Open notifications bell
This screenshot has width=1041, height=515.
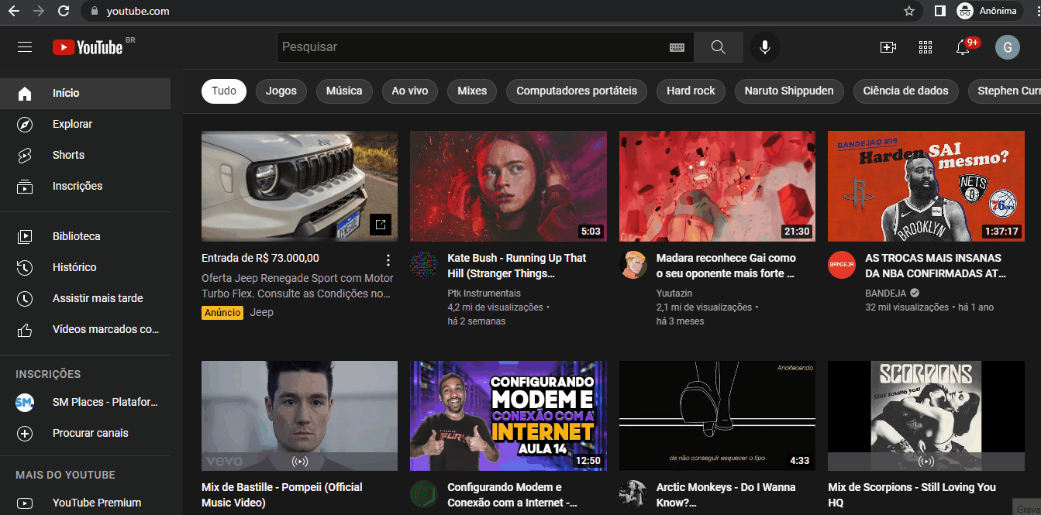tap(963, 47)
